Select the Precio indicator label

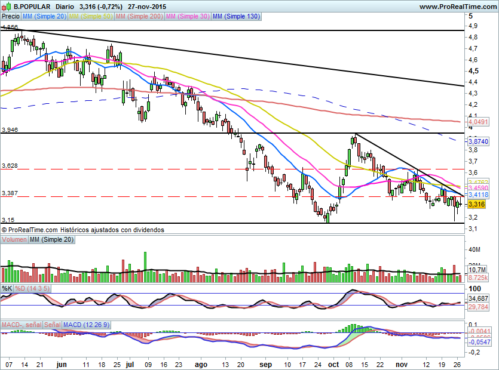coord(11,16)
